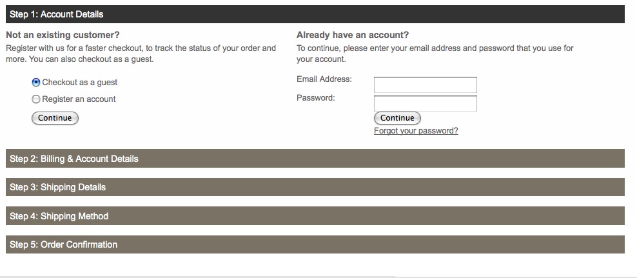Click Continue below the Register an account option

(55, 118)
